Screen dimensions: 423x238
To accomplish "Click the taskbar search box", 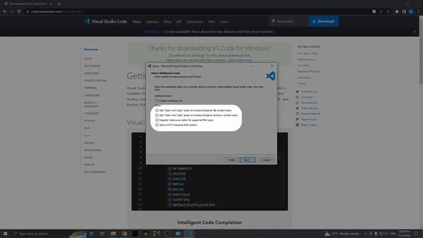I will coord(40,233).
